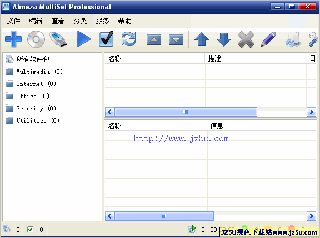Click the status bar play package icon

192,229
